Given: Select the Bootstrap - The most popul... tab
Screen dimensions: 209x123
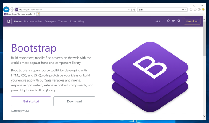Looking at the screenshot, I should [20, 14].
